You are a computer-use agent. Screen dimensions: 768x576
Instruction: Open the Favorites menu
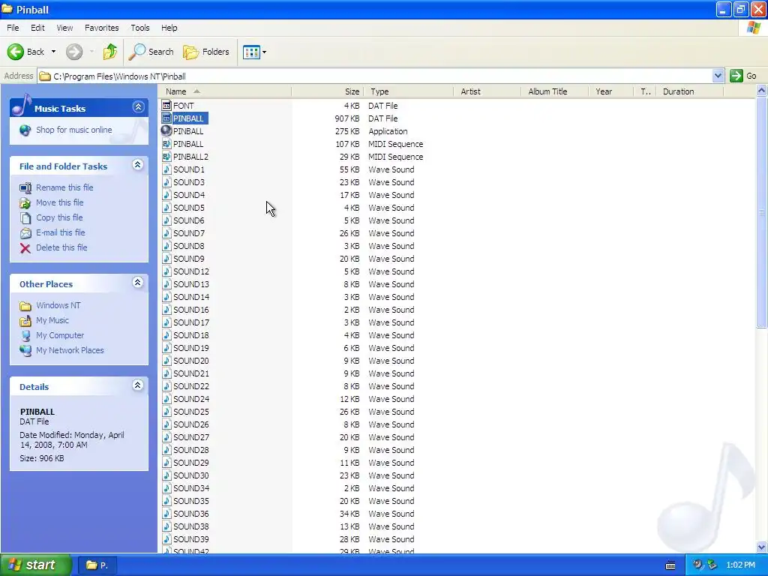[101, 28]
